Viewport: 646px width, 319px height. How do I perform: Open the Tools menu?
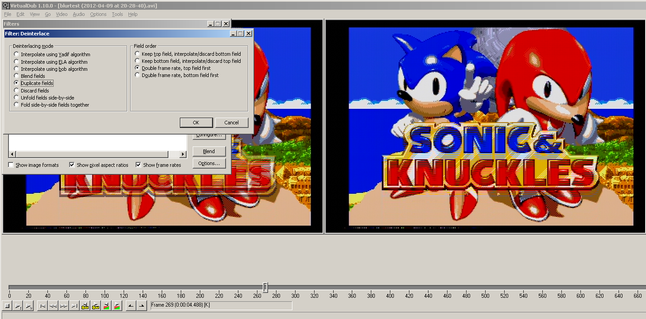(x=117, y=14)
